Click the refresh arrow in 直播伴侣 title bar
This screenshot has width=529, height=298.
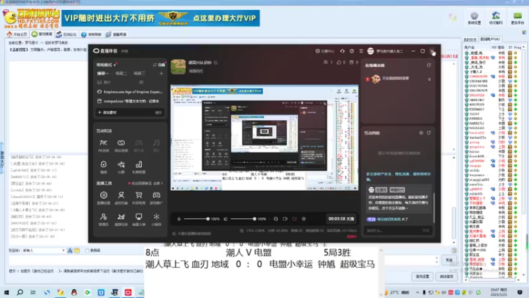[x=343, y=51]
